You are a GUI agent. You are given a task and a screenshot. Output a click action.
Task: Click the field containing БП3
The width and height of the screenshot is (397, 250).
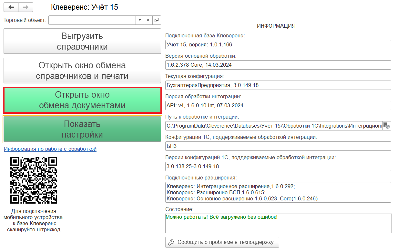tap(278, 146)
